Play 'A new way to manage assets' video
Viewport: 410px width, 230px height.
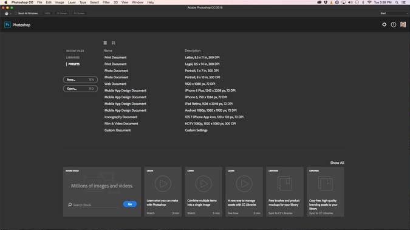(244, 184)
